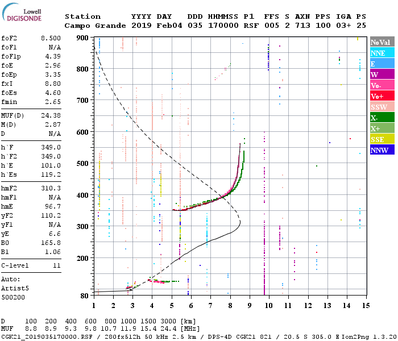The height and width of the screenshot is (341, 398).
Task: Click the M(D) value 2.87
Action: tap(53, 124)
